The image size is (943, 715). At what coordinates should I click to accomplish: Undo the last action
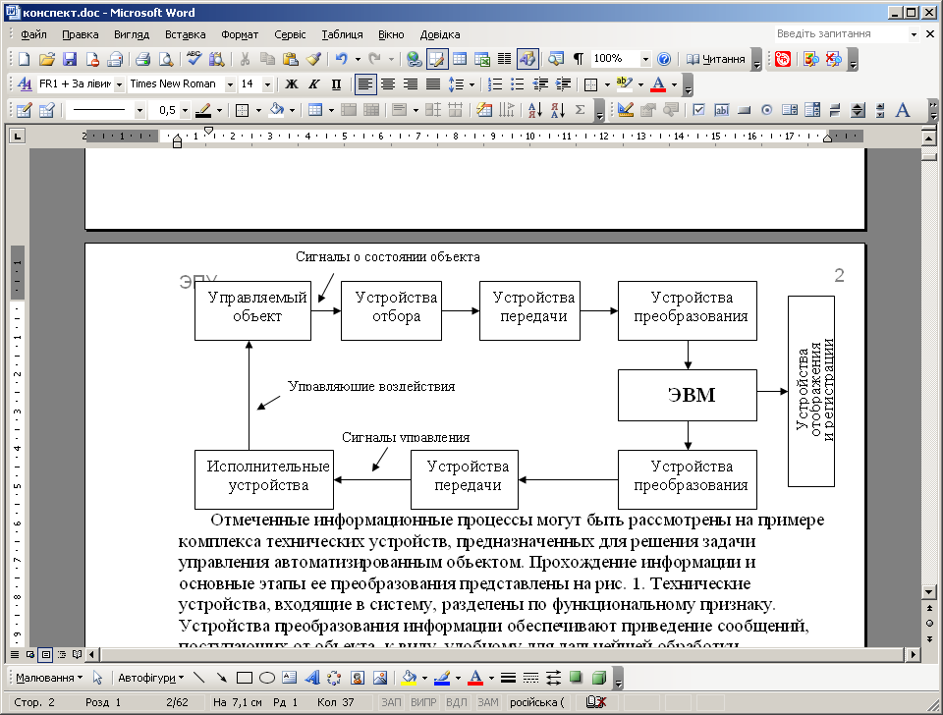click(342, 59)
